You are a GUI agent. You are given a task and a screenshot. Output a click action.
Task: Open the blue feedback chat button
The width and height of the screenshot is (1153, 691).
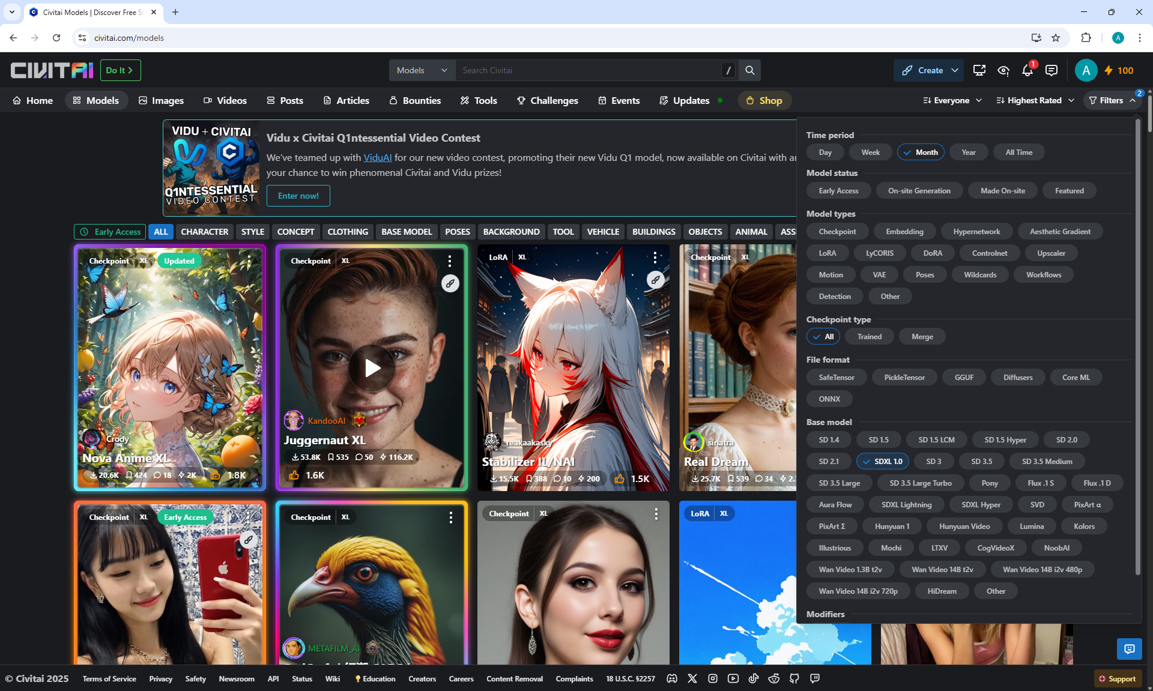coord(1129,648)
